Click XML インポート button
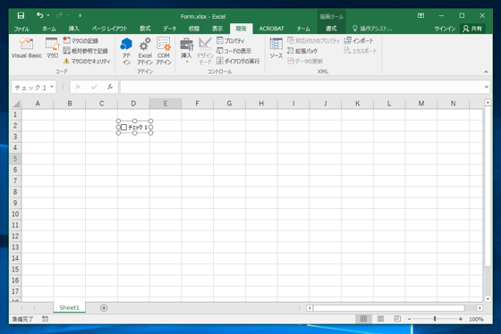The height and width of the screenshot is (334, 501). point(359,40)
